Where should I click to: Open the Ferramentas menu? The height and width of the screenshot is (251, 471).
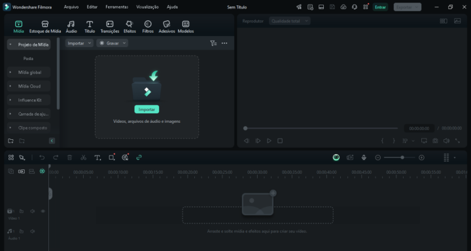tap(117, 7)
